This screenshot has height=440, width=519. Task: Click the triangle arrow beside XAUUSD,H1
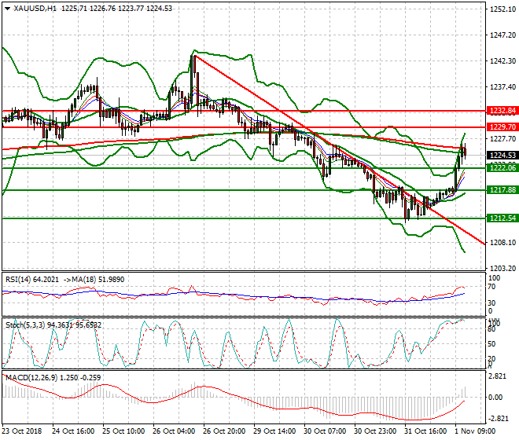tap(7, 9)
